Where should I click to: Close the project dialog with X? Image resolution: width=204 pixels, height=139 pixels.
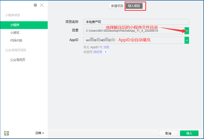[42, 5]
